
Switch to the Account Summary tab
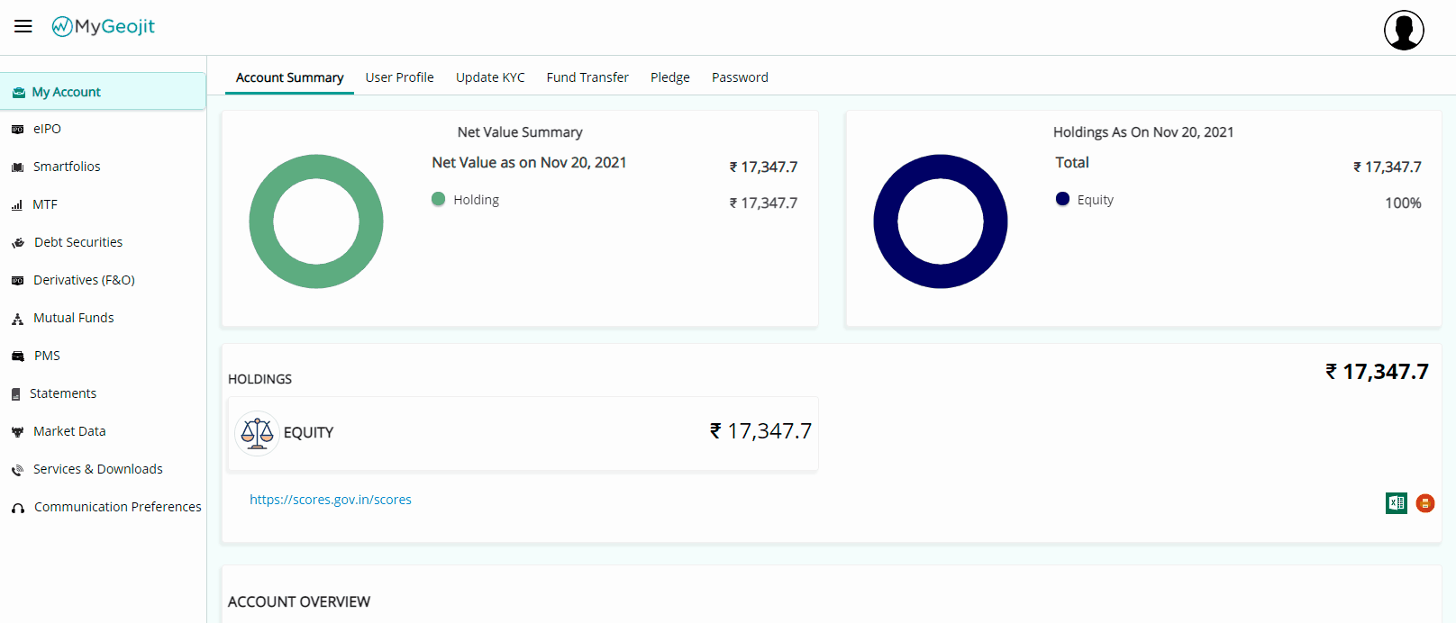(x=289, y=77)
